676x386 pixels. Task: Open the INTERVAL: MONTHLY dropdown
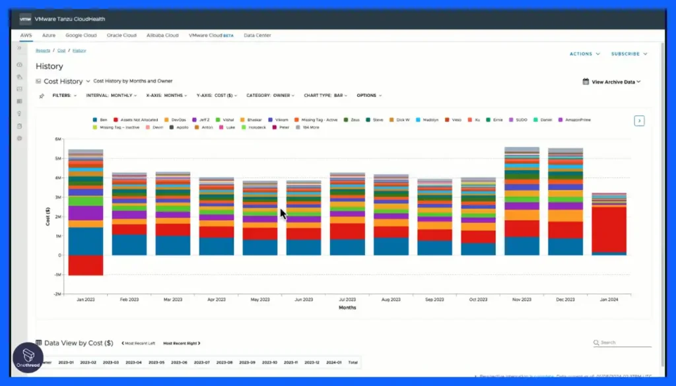point(111,96)
